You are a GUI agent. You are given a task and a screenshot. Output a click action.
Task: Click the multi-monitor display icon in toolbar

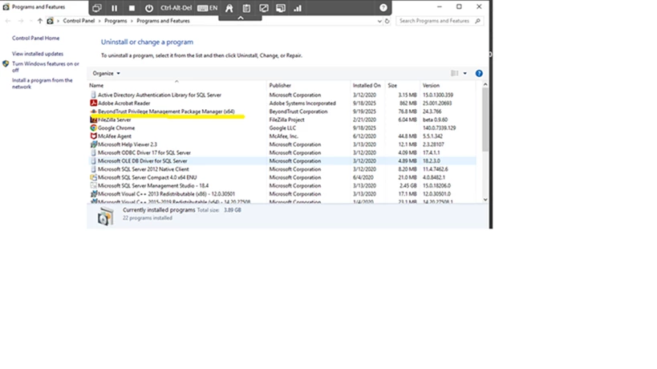[x=281, y=8]
